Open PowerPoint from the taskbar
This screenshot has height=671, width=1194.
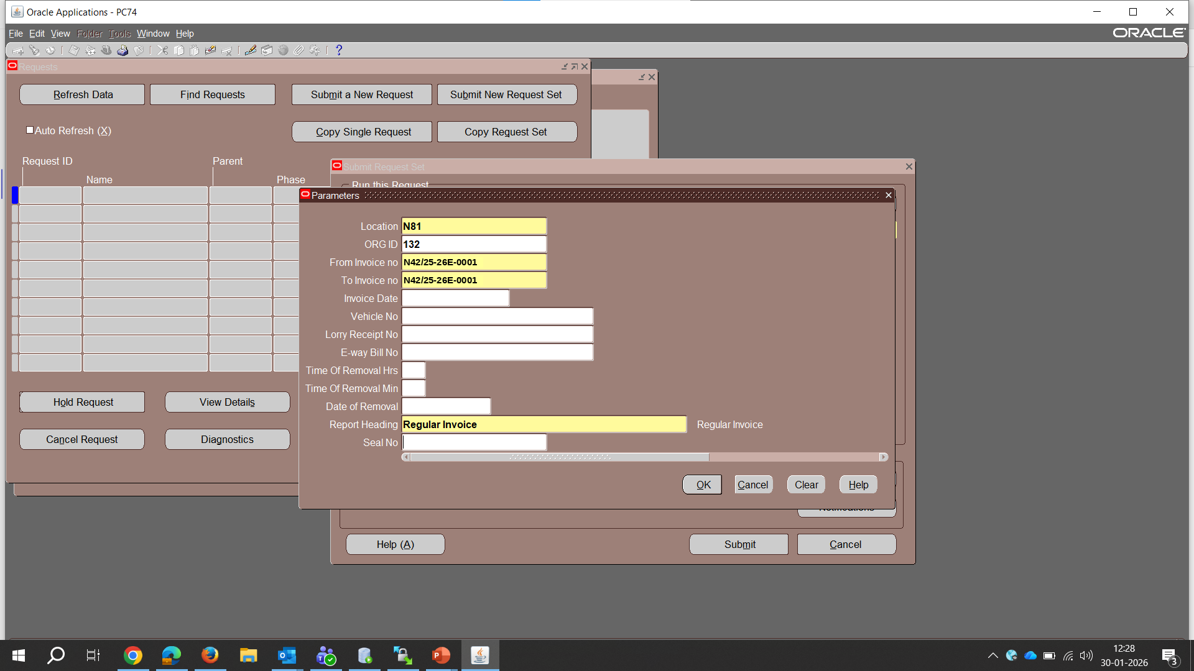pyautogui.click(x=441, y=655)
